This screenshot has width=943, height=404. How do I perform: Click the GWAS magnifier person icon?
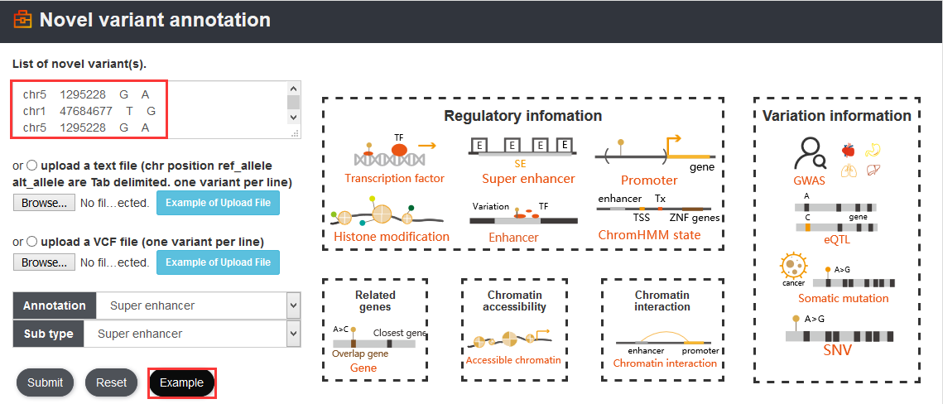810,153
